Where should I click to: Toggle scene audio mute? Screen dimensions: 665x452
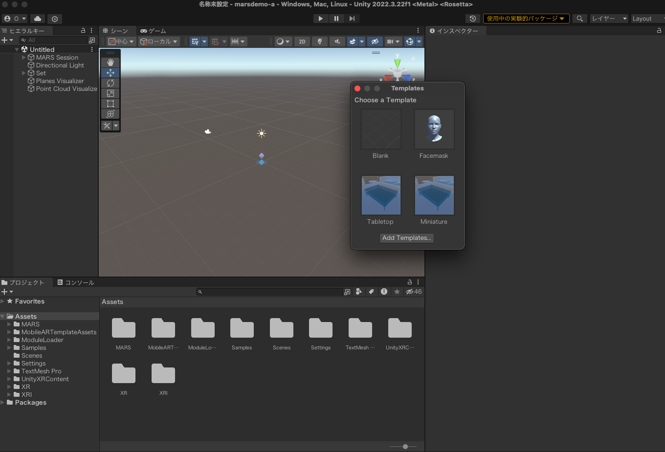[337, 42]
